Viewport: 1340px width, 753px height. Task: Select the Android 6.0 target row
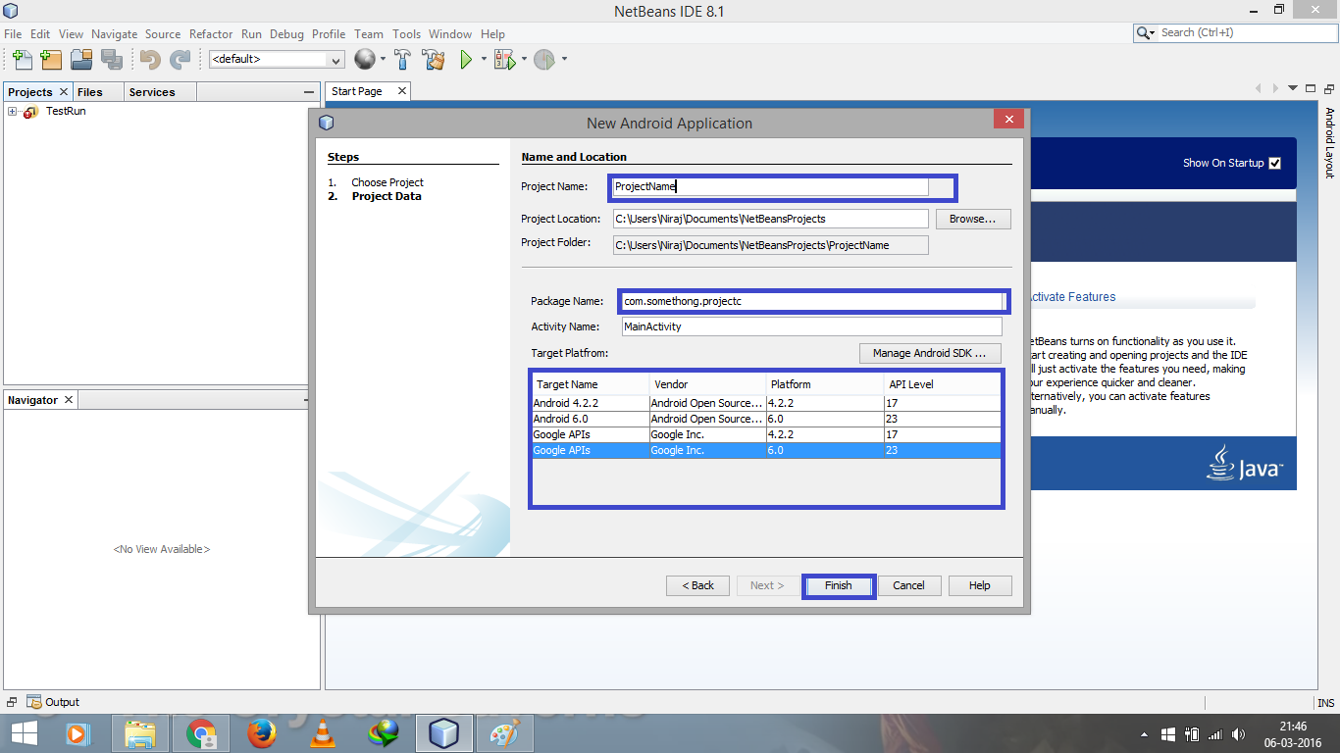tap(766, 419)
